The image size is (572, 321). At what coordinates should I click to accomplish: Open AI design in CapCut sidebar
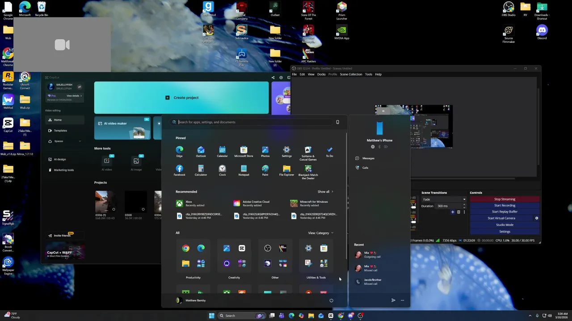tap(65, 159)
